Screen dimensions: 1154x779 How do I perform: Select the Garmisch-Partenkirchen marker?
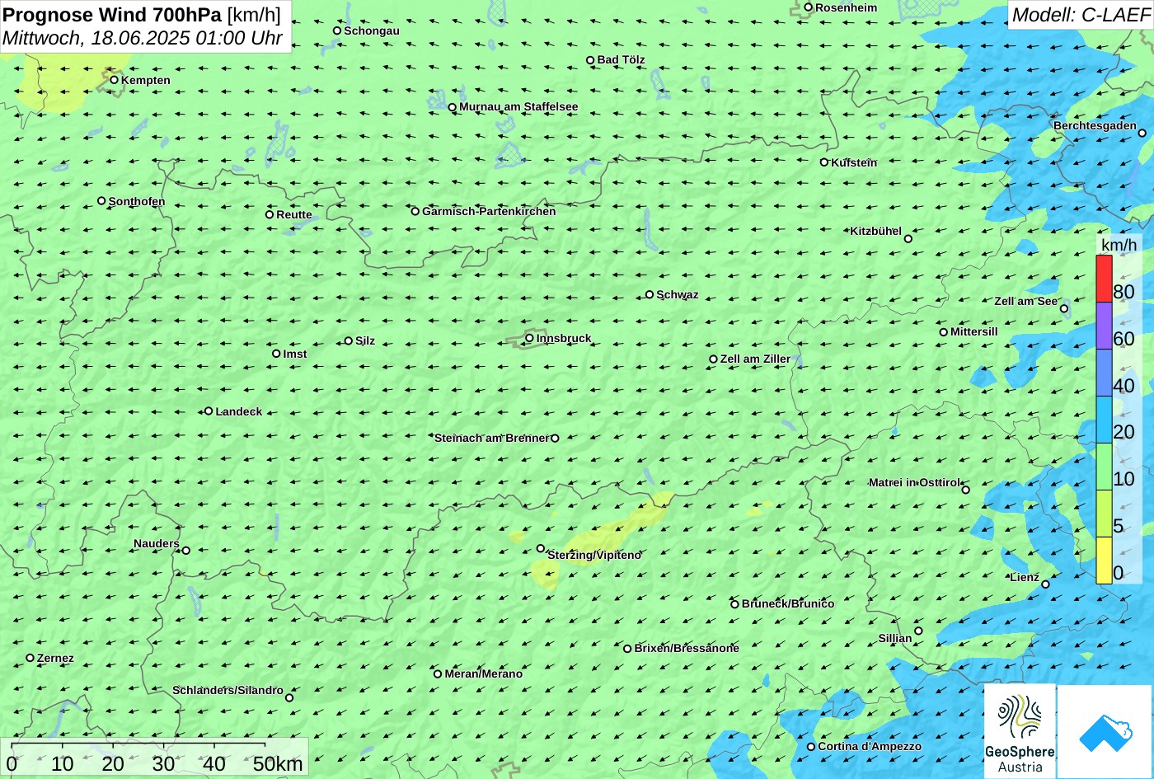point(415,211)
